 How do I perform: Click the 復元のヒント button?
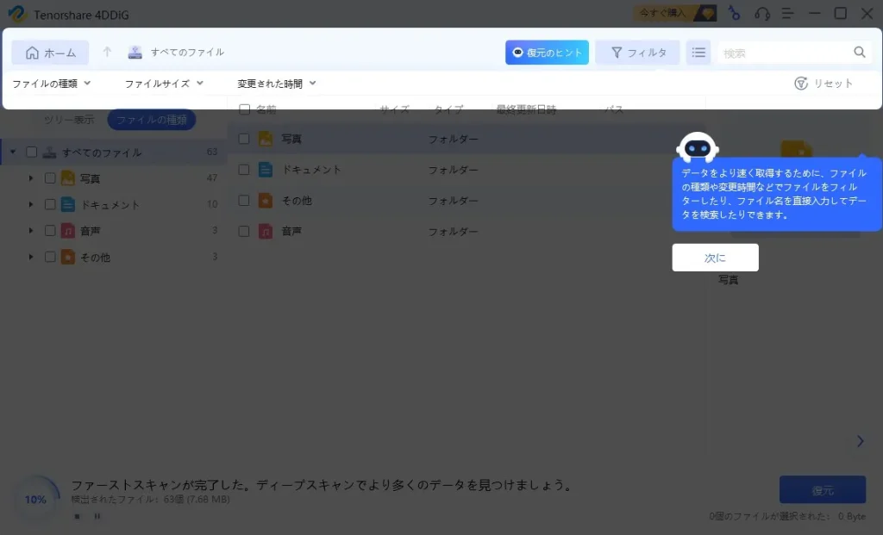point(547,53)
